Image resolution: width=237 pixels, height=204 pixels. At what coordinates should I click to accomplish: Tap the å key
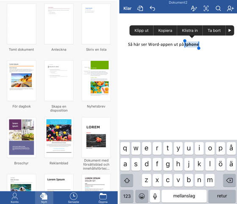click(231, 148)
